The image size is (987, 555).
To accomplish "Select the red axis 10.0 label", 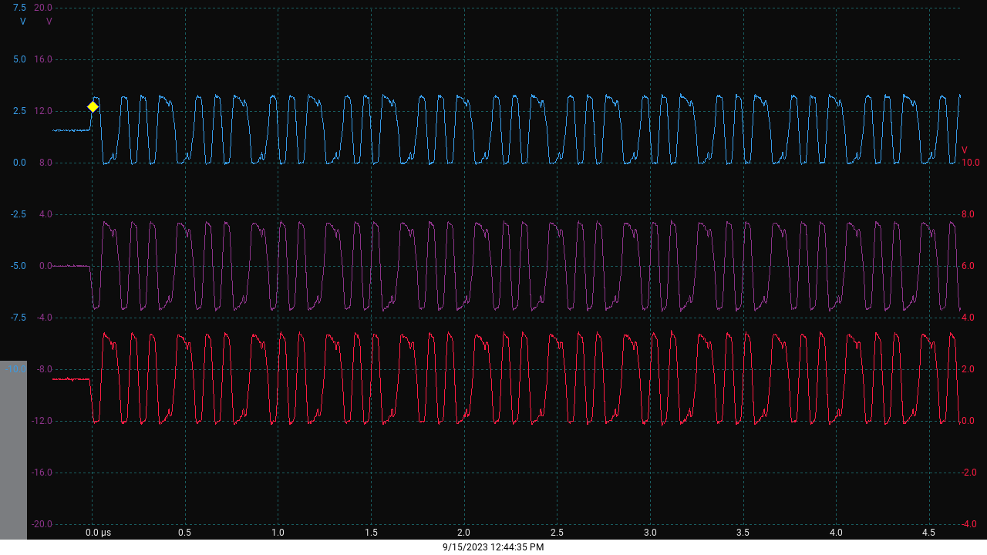I will tap(970, 163).
